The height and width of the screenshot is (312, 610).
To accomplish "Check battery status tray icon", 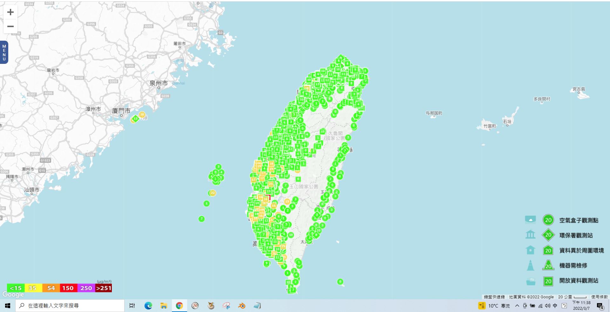I will (x=532, y=306).
